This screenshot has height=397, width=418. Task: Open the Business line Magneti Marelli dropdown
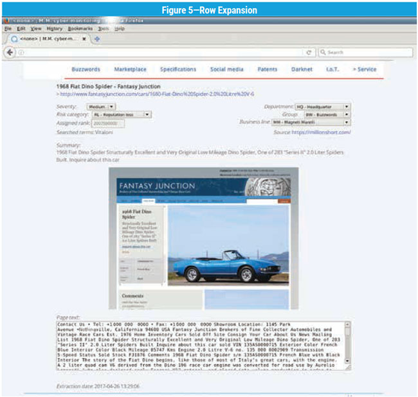pyautogui.click(x=319, y=122)
